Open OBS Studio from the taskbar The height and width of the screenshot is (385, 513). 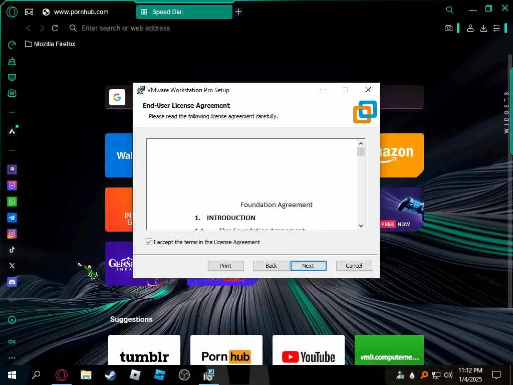[184, 375]
